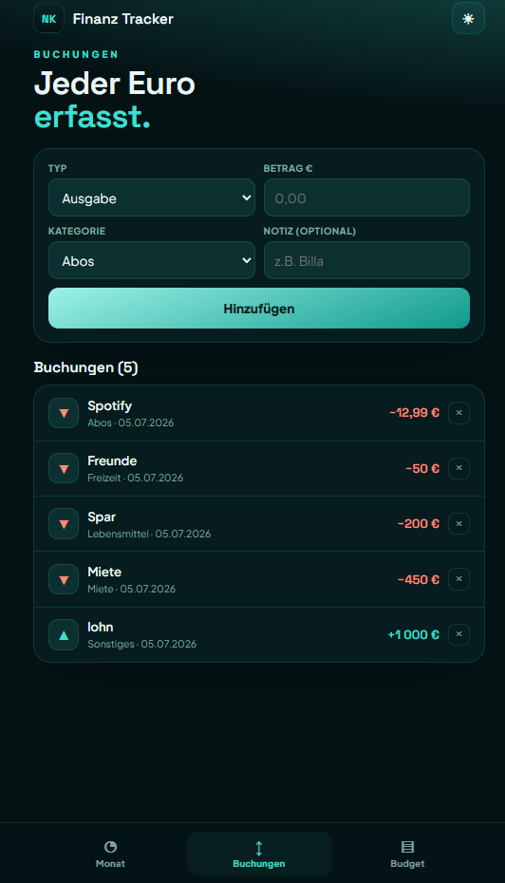Expand the Kategorie dropdown showing Abos
505x883 pixels.
152,260
